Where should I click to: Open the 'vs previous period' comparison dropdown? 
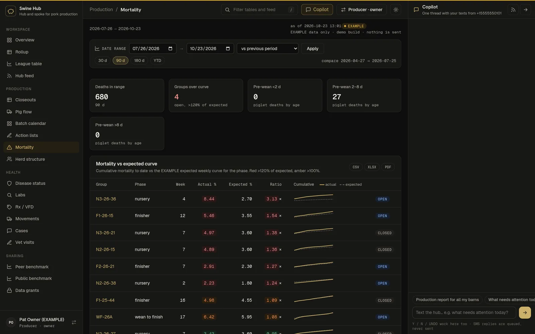point(267,48)
